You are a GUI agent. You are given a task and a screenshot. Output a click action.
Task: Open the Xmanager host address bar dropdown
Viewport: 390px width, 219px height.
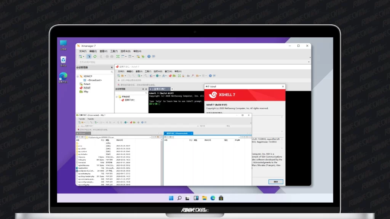(x=308, y=62)
